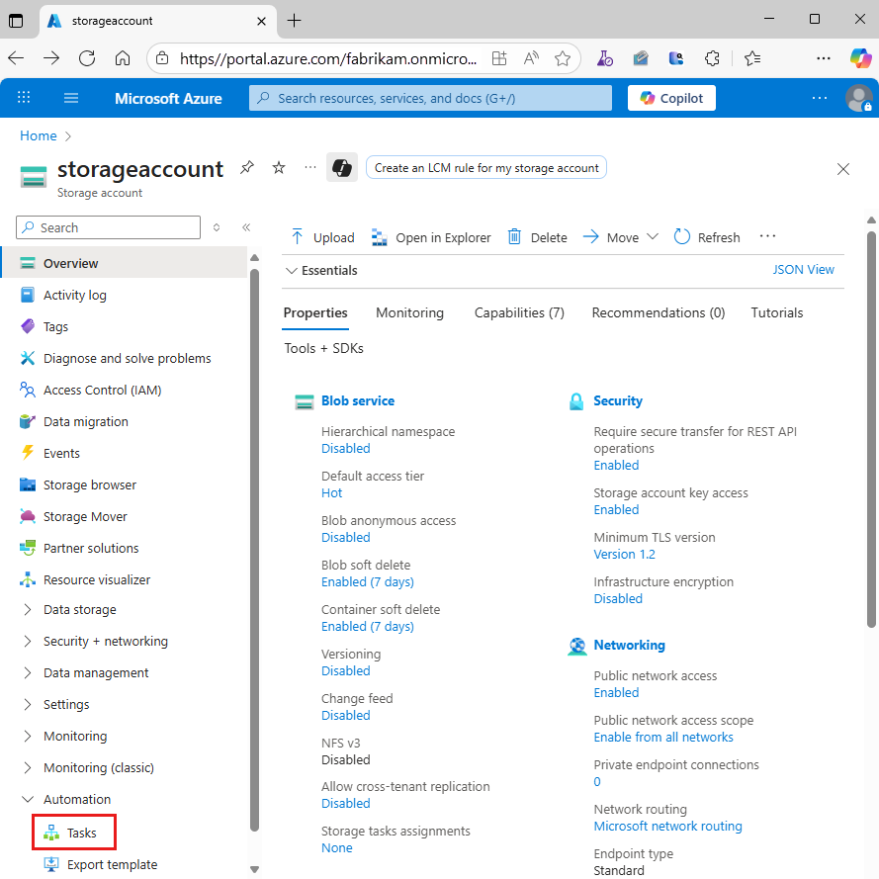Screen dimensions: 879x879
Task: Switch to the Tutorials tab
Action: tap(777, 312)
